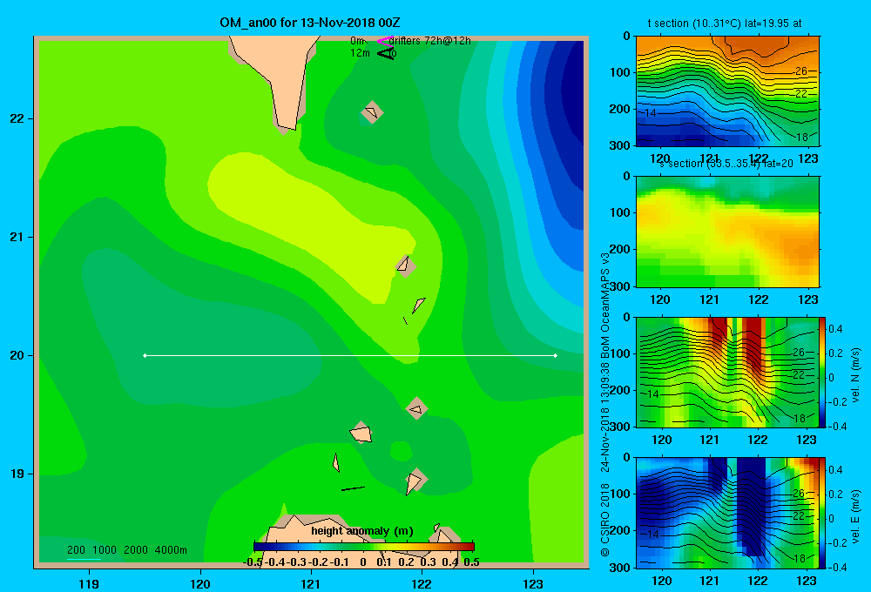The image size is (871, 592).
Task: Click the "vel. N (m/s)" axis label
Action: pos(855,375)
